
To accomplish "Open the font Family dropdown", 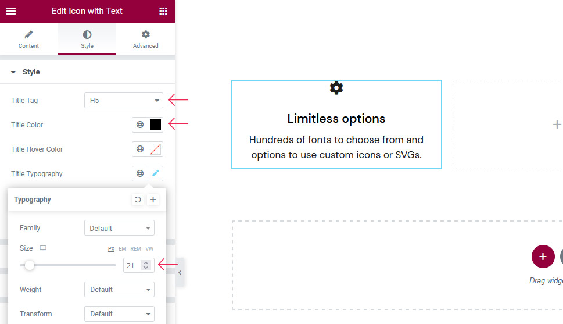I will (x=119, y=228).
